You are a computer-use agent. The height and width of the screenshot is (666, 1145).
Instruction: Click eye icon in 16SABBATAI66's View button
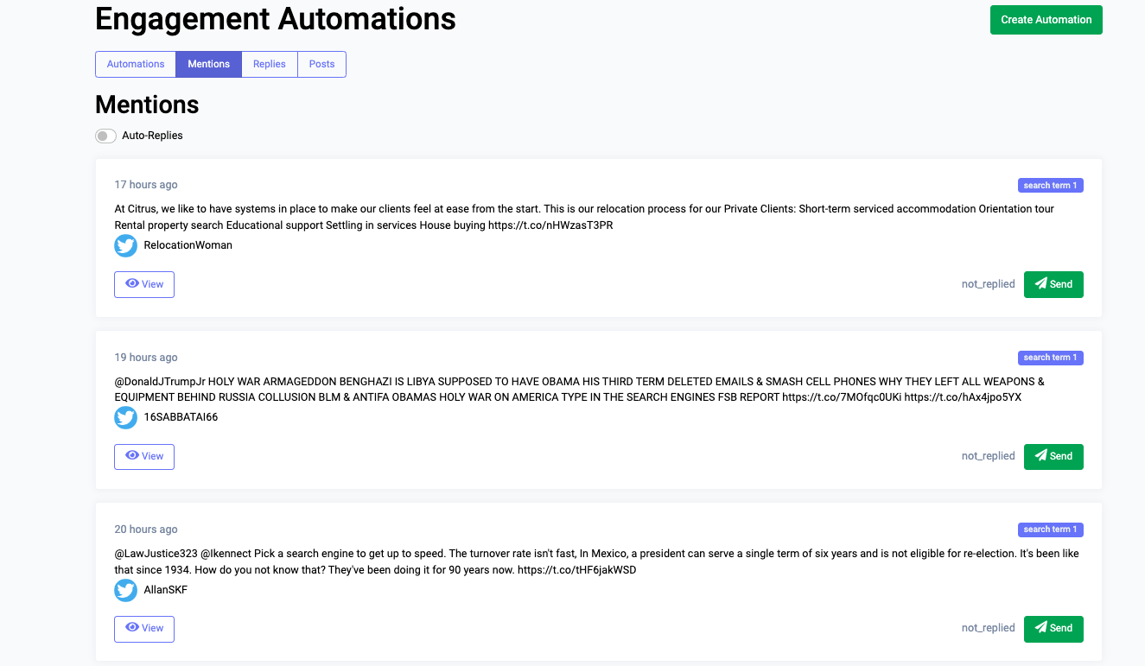click(132, 455)
